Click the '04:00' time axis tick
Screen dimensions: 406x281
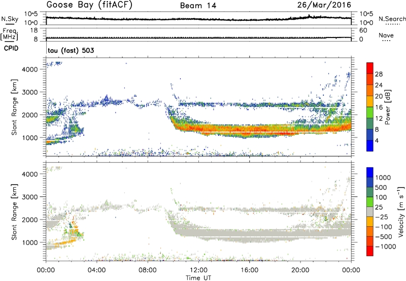(97, 270)
